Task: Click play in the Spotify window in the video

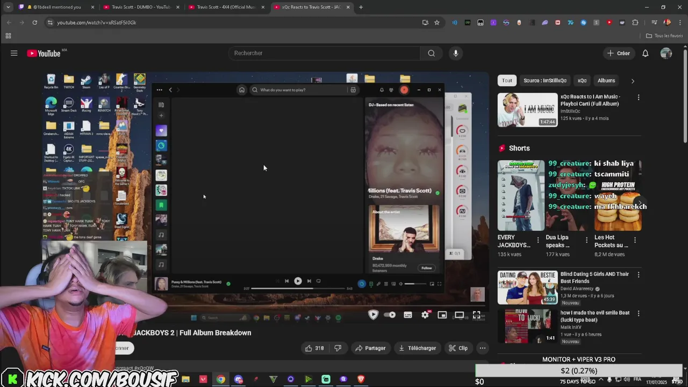Action: [298, 281]
